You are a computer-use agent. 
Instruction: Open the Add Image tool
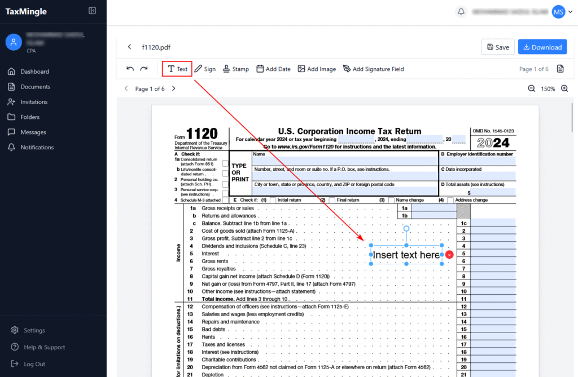click(x=317, y=69)
